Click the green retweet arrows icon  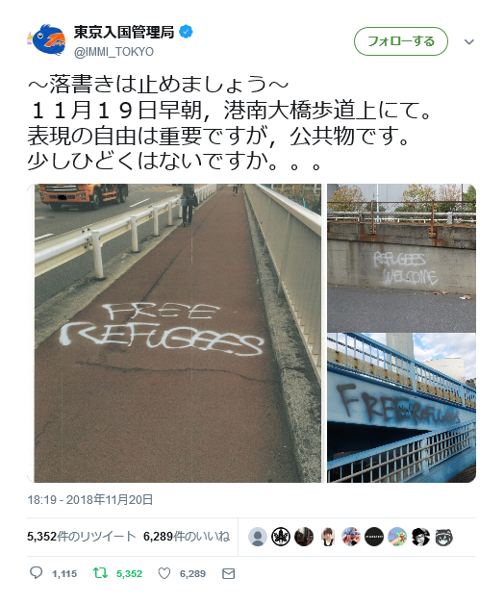click(x=101, y=573)
